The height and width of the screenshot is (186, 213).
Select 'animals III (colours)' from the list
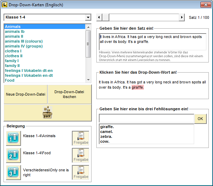(x=24, y=41)
